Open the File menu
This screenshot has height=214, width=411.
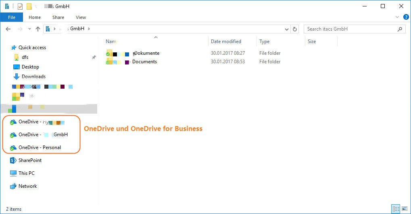[12, 17]
